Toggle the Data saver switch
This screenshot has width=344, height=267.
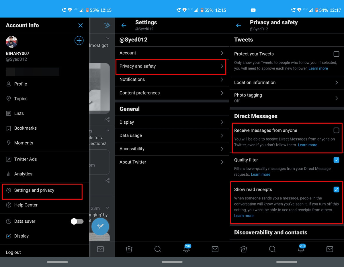point(77,221)
